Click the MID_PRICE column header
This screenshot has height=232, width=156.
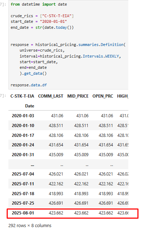pyautogui.click(x=78, y=96)
